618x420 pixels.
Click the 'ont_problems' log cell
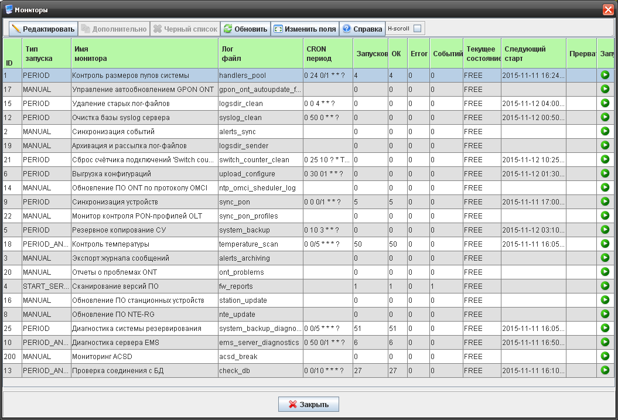tap(261, 272)
